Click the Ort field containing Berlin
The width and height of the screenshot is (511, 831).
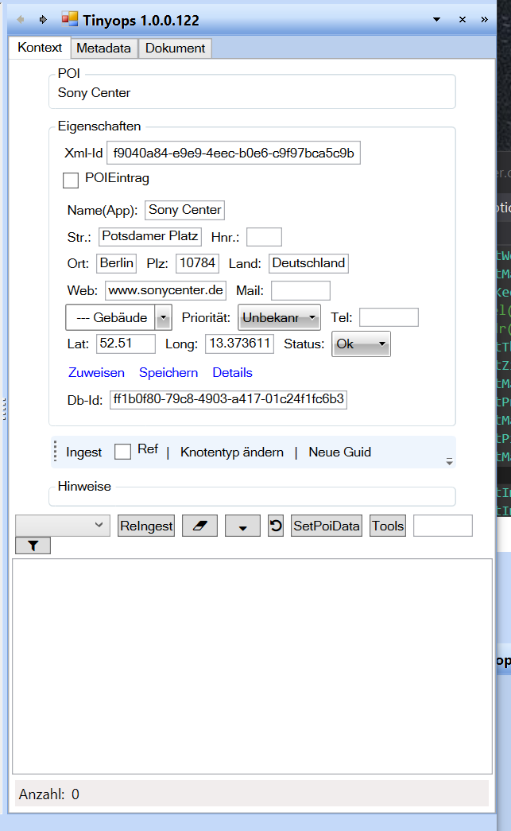coord(117,263)
